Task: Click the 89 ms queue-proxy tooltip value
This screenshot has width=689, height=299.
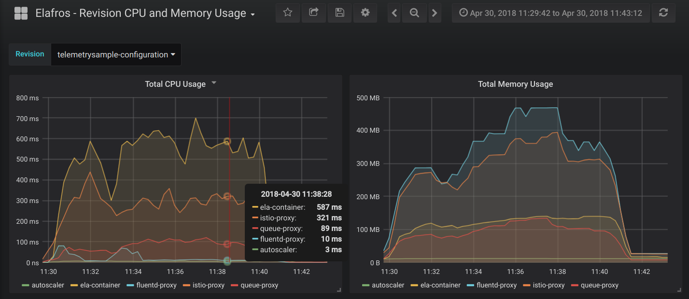Action: (x=331, y=228)
